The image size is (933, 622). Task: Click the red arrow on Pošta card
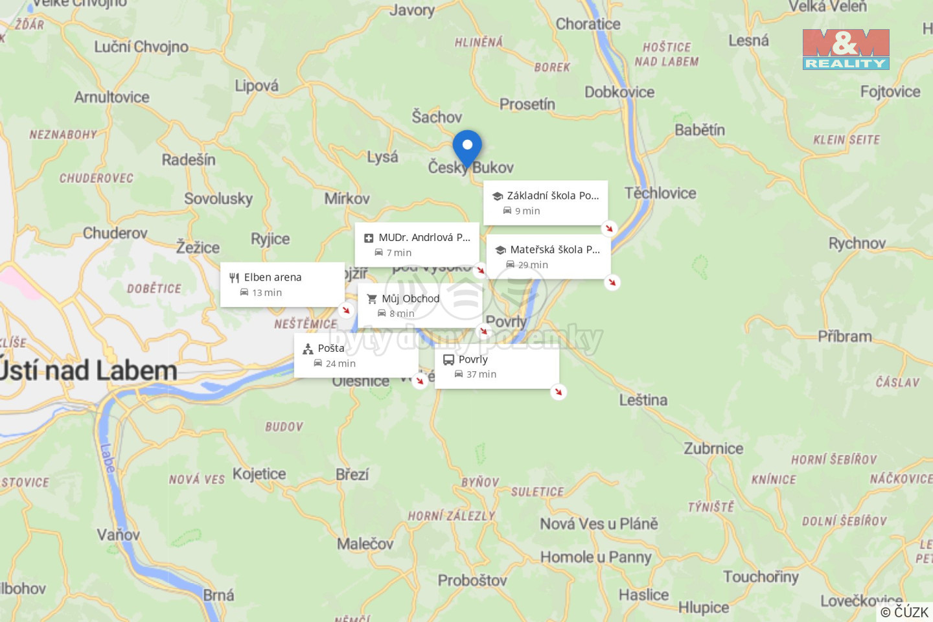click(x=420, y=381)
